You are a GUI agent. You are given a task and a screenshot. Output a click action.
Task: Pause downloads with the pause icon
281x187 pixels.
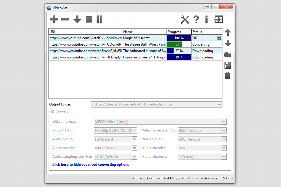99,20
